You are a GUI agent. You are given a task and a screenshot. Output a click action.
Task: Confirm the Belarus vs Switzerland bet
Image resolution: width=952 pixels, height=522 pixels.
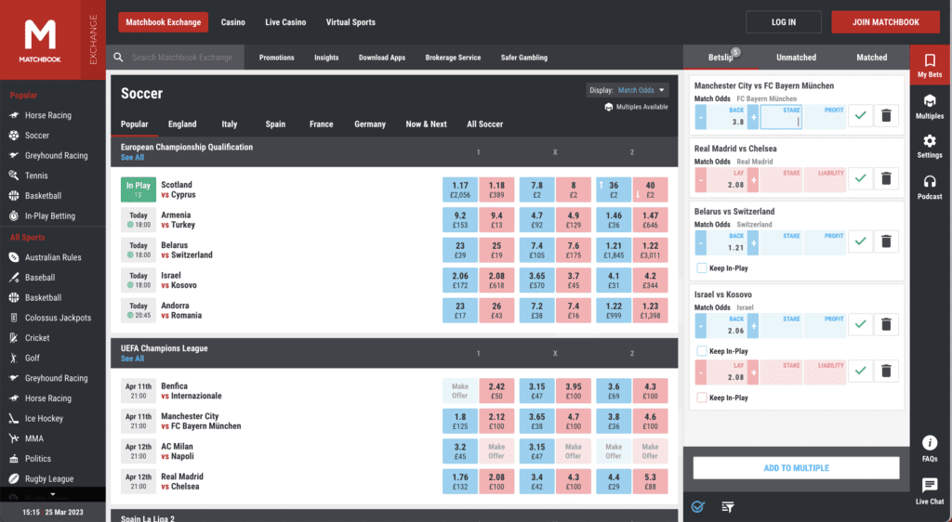860,241
